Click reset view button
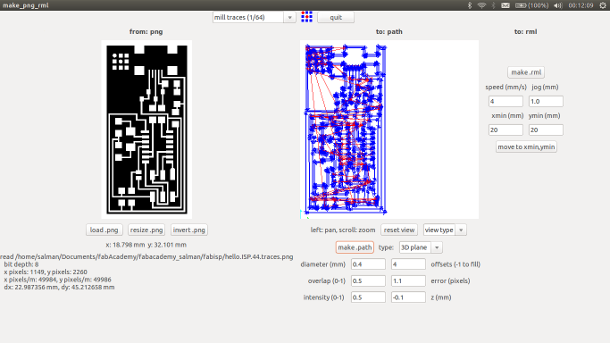The image size is (610, 343). point(399,230)
